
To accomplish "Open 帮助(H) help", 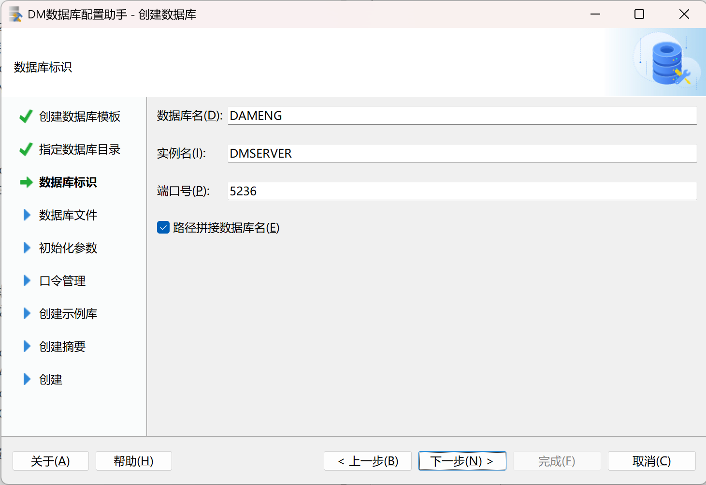I will point(134,461).
